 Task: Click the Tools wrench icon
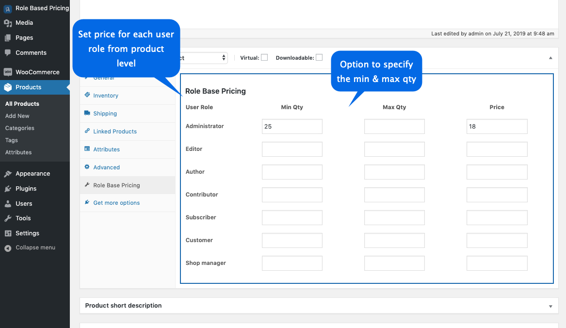[x=8, y=218]
